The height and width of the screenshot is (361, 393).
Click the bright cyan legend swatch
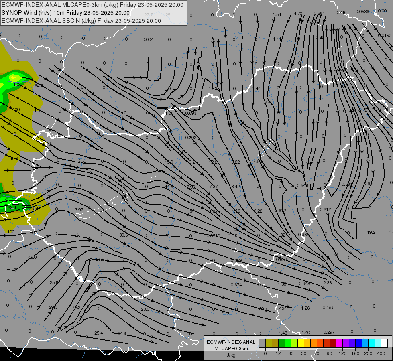[x=372, y=343]
